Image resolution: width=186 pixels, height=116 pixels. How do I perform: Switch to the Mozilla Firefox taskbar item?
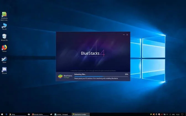[40, 114]
